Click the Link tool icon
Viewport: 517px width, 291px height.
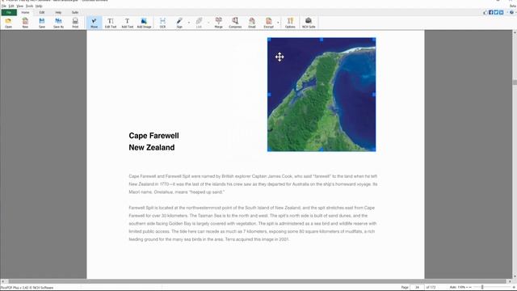pyautogui.click(x=199, y=23)
